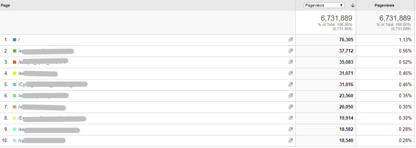
Task: Click the external link icon for row 6
Action: (x=291, y=95)
